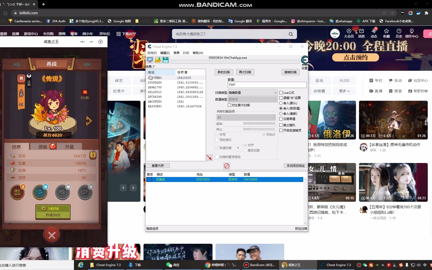
Task: Toggle the active checkbox for address 2597FEE0
Action: click(x=149, y=179)
